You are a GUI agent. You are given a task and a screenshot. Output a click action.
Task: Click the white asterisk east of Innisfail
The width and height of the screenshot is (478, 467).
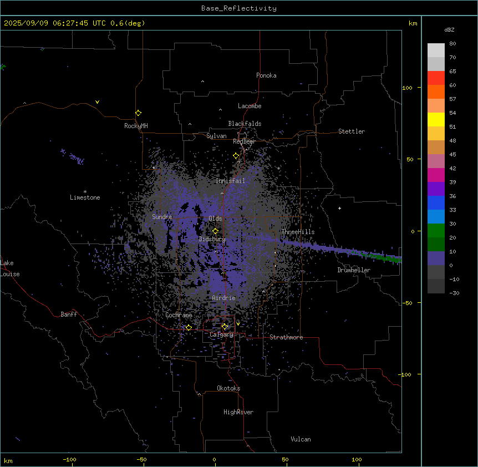pyautogui.click(x=278, y=168)
